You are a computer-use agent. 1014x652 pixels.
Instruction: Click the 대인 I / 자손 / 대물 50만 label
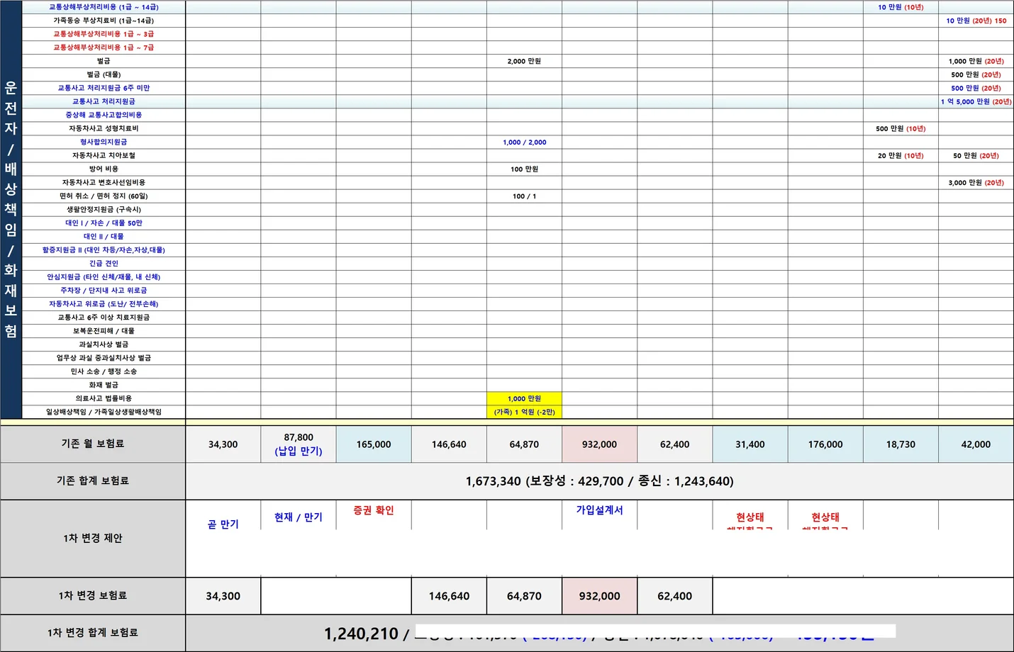pyautogui.click(x=104, y=223)
